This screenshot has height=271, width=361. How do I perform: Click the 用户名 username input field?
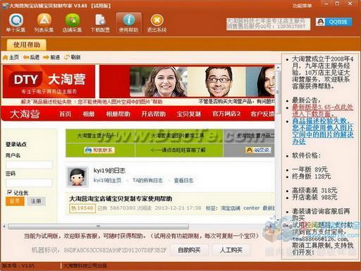[x=29, y=164]
